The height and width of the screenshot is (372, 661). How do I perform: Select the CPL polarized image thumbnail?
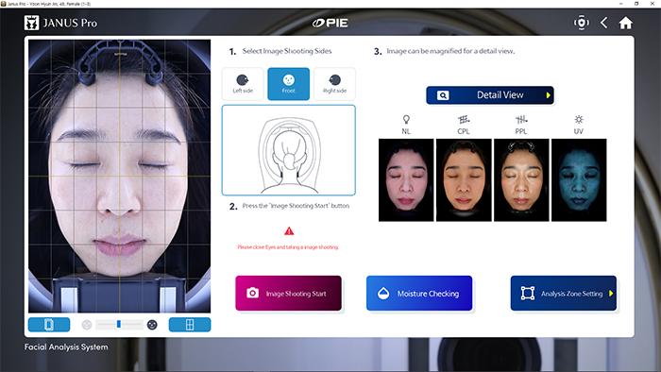[x=464, y=180]
